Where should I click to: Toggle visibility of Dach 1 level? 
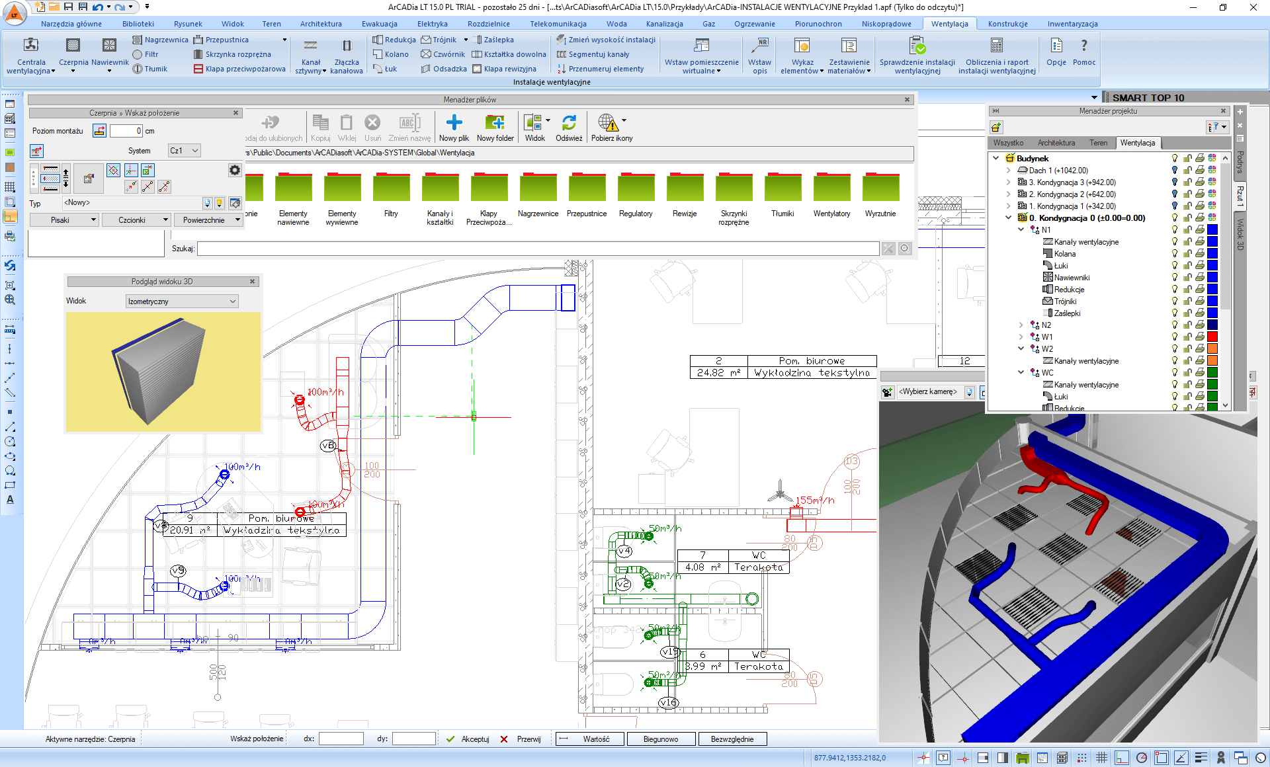click(x=1175, y=170)
